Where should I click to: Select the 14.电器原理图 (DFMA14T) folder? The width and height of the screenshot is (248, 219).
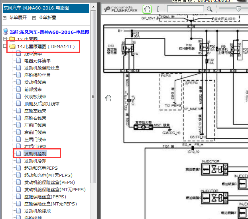[46, 47]
